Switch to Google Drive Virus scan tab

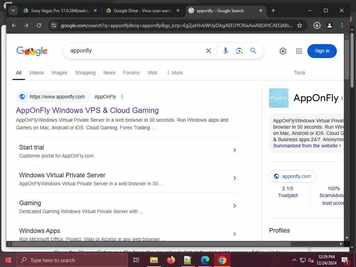point(143,11)
